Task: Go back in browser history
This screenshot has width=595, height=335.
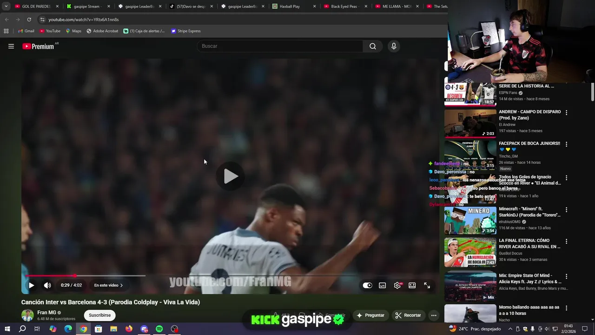Action: 7,20
